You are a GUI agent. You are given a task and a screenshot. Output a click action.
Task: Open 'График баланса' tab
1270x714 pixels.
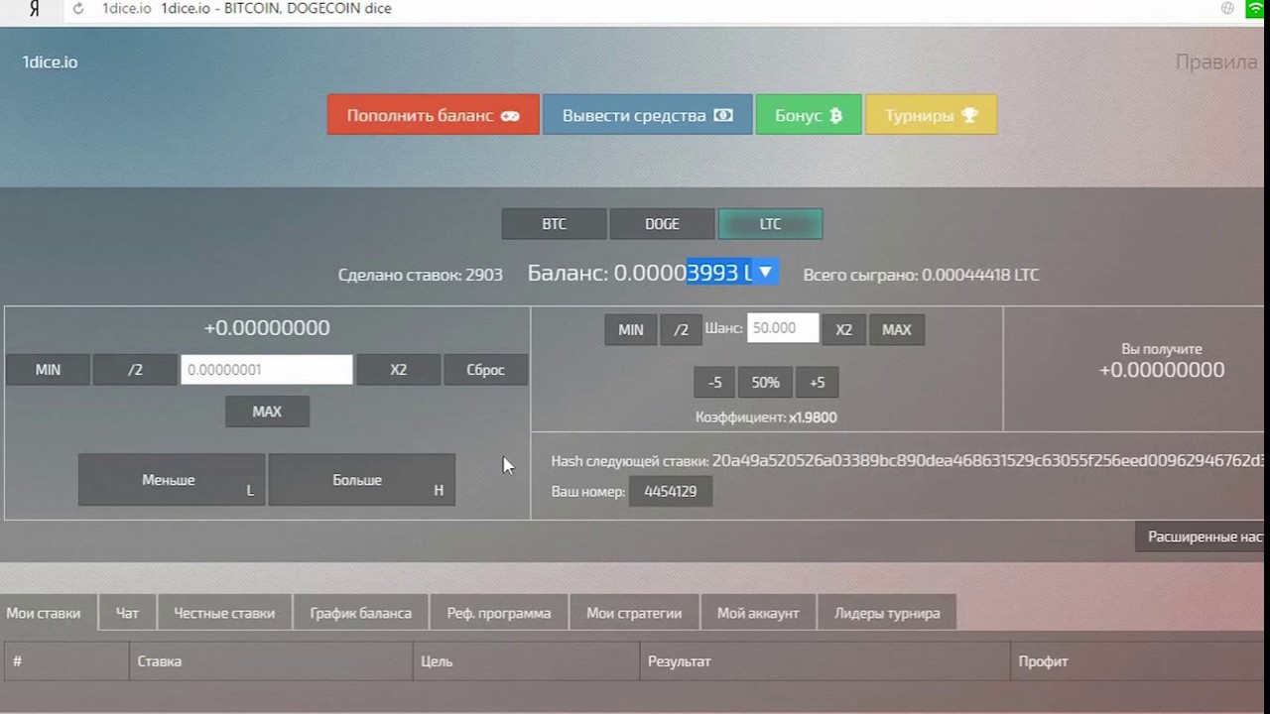(x=360, y=613)
